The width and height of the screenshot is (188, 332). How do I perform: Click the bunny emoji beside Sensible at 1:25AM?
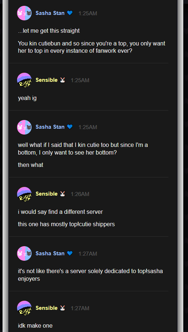coord(62,80)
